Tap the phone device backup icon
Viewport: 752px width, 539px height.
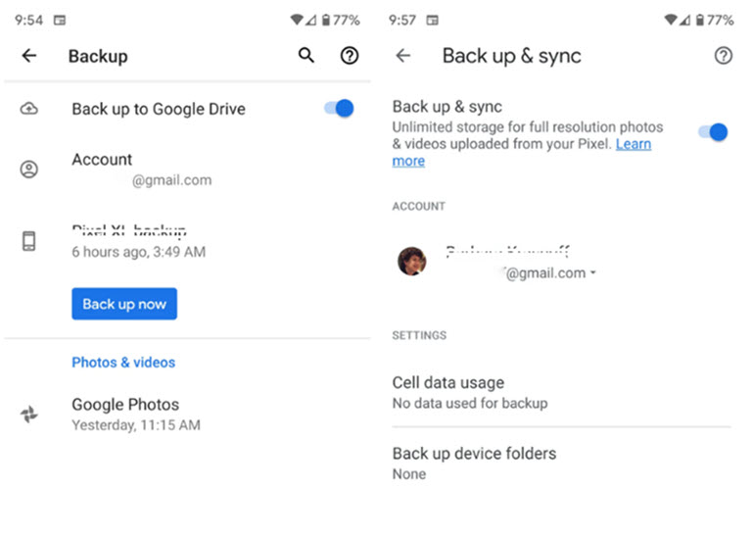click(x=28, y=241)
